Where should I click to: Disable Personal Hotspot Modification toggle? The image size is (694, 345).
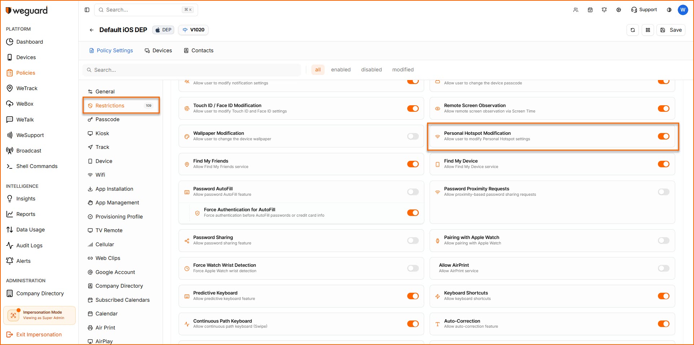click(663, 136)
